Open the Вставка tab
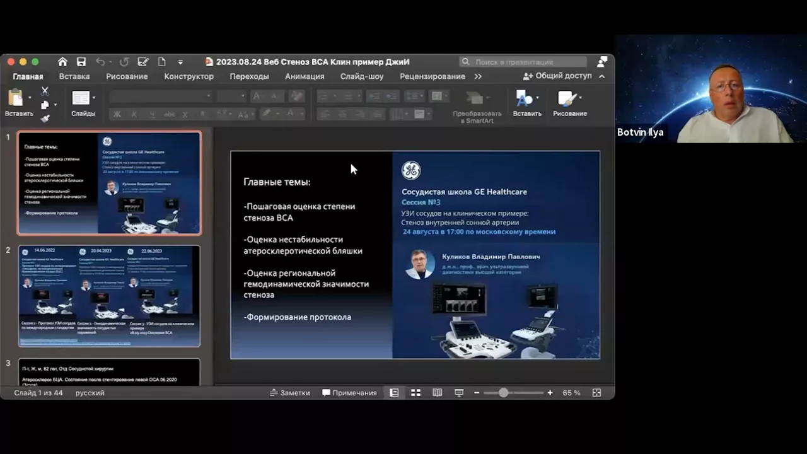807x454 pixels. (x=74, y=76)
